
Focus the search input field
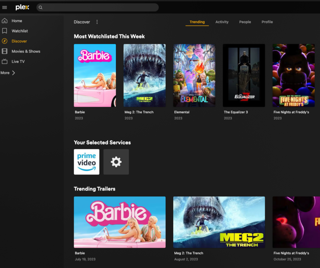98,8
